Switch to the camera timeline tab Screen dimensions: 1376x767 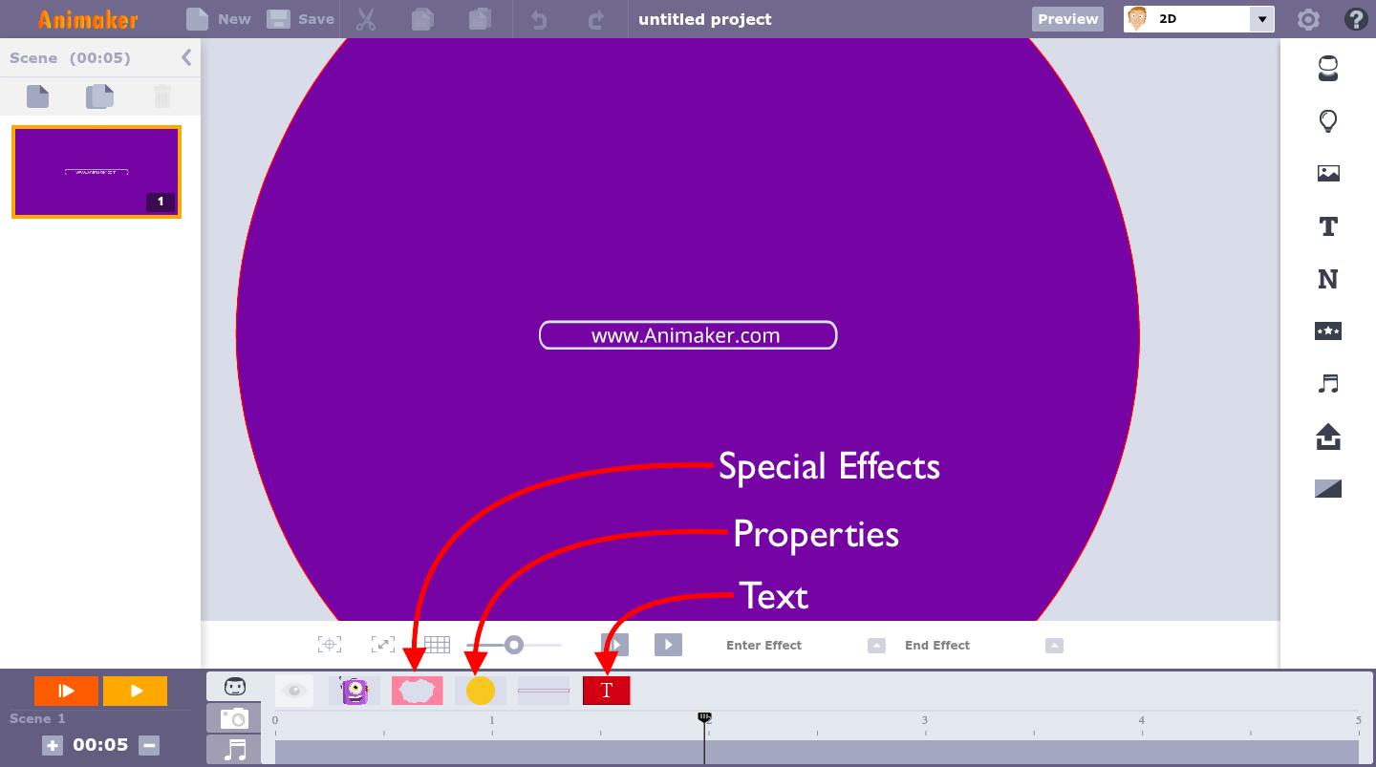pos(234,718)
